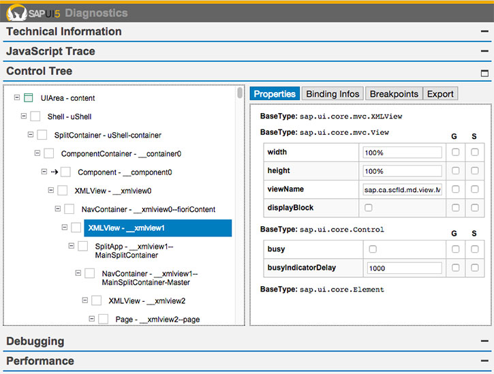This screenshot has height=374, width=494.
Task: Toggle the S checkbox for height
Action: coord(474,171)
